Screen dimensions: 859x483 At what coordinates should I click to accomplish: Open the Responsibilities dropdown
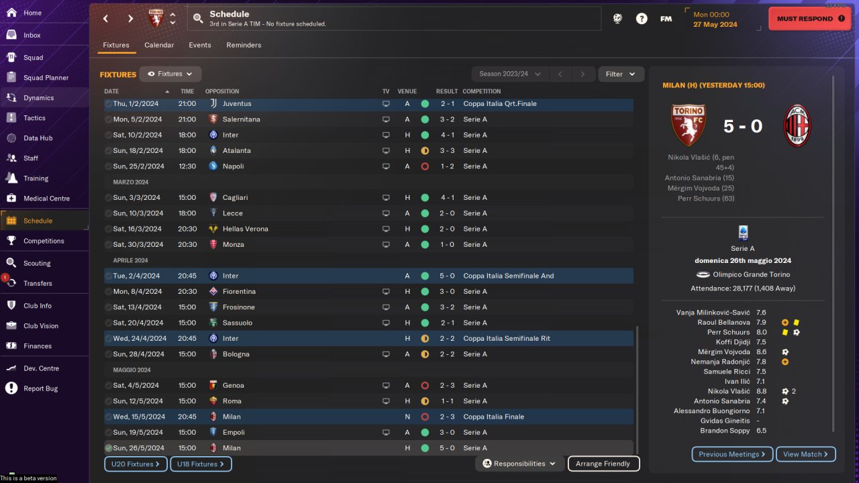coord(519,464)
